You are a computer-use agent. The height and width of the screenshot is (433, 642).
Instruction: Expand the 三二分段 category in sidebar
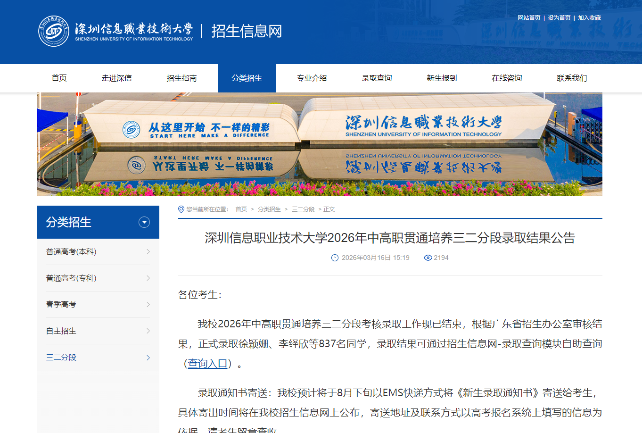(x=61, y=357)
